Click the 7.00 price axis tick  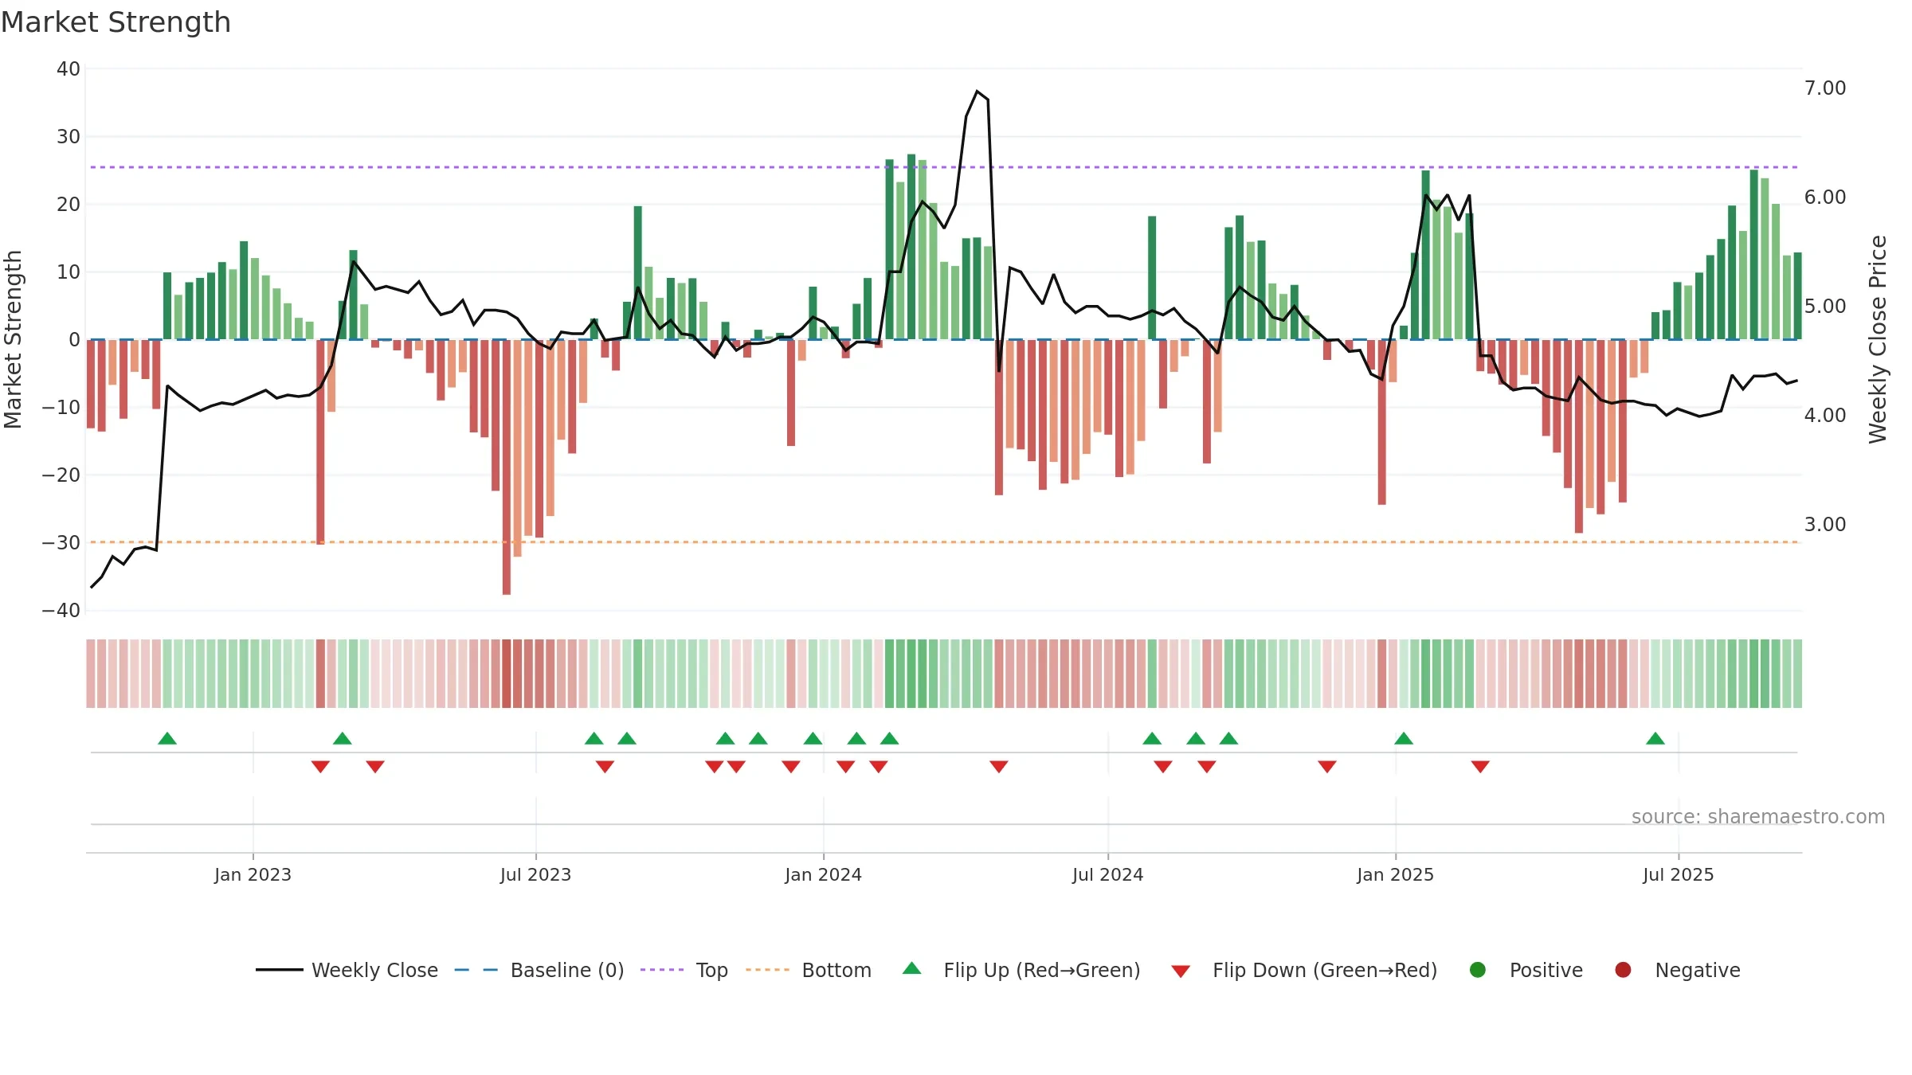click(1825, 88)
